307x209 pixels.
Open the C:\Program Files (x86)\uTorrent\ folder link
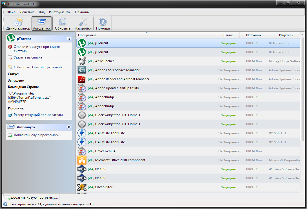tap(38, 67)
